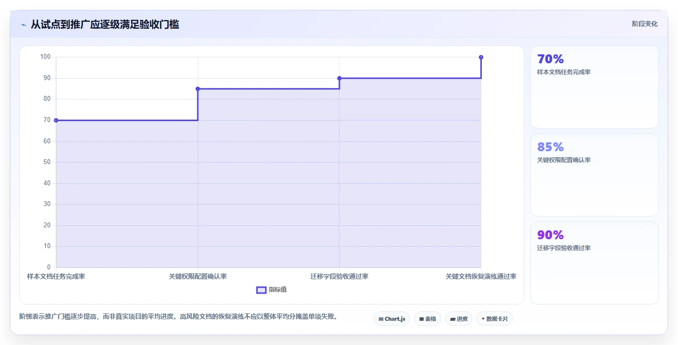Select the 90% metric card
The width and height of the screenshot is (678, 345).
594,263
